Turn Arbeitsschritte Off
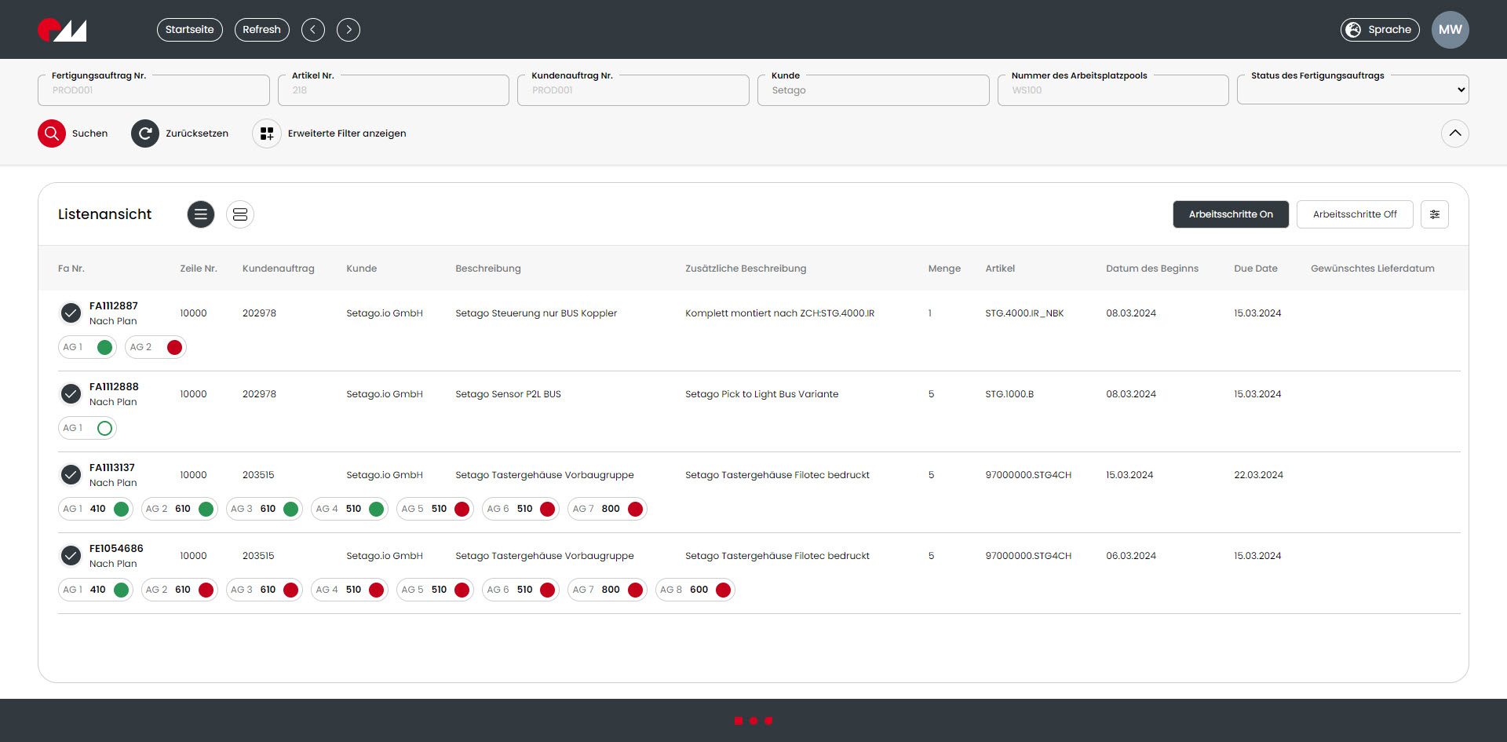Viewport: 1507px width, 742px height. tap(1355, 214)
